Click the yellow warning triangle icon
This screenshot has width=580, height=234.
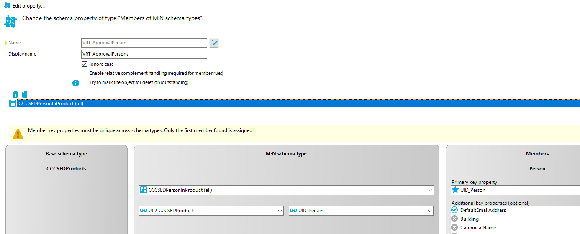[x=18, y=133]
